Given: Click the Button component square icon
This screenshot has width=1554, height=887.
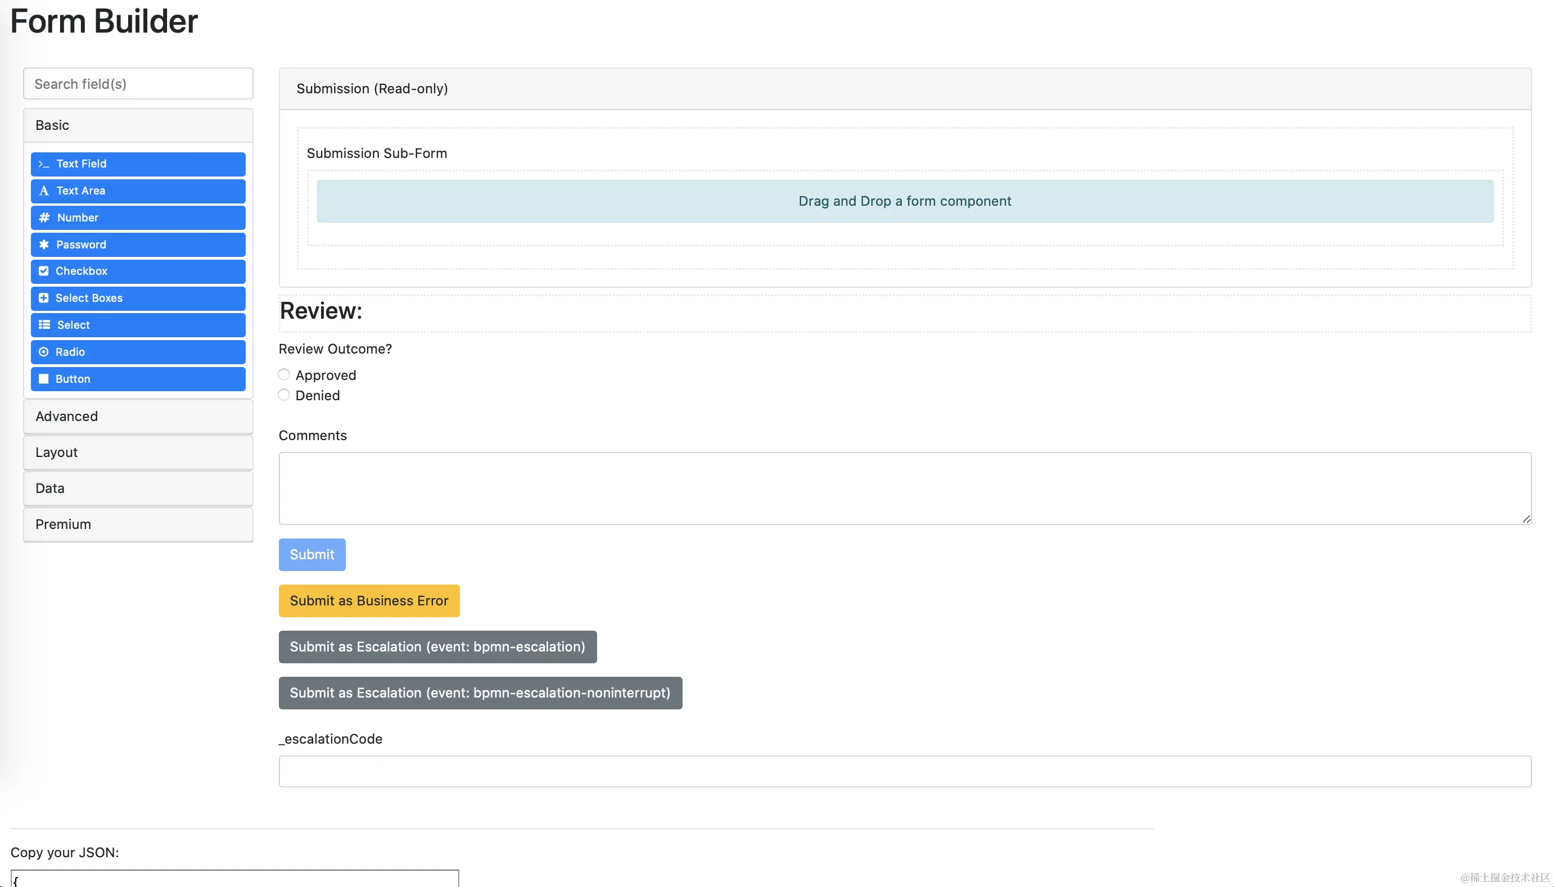Looking at the screenshot, I should pos(43,378).
